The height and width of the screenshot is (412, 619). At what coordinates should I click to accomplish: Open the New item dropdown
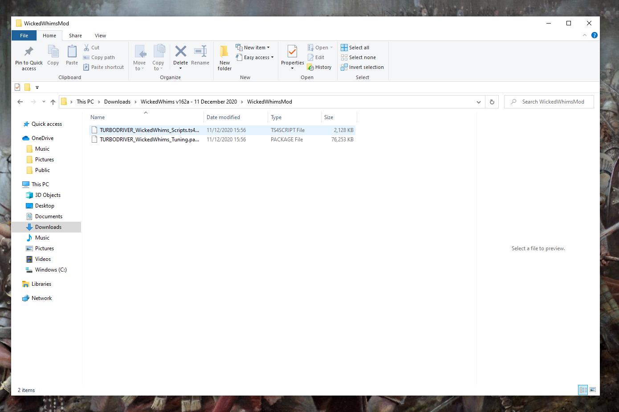click(x=253, y=47)
